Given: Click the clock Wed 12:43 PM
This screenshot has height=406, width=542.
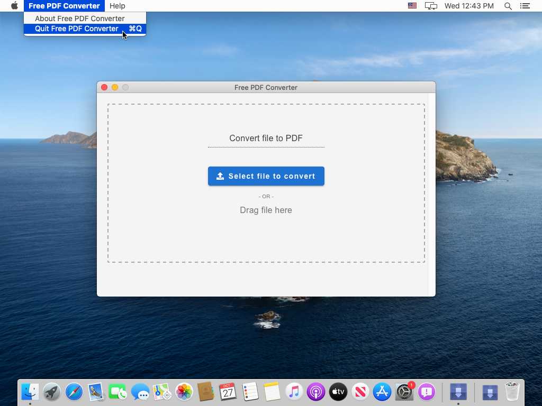Looking at the screenshot, I should pos(469,5).
